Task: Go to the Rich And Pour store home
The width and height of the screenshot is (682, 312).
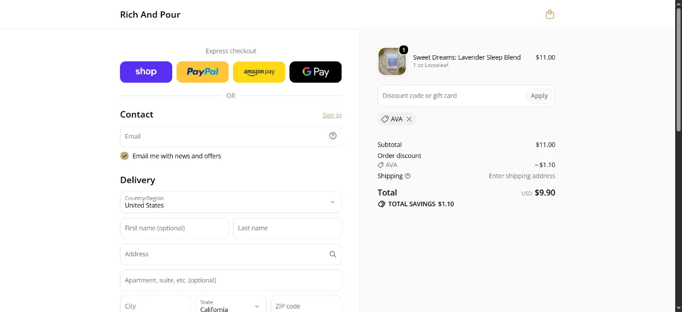Action: tap(150, 15)
